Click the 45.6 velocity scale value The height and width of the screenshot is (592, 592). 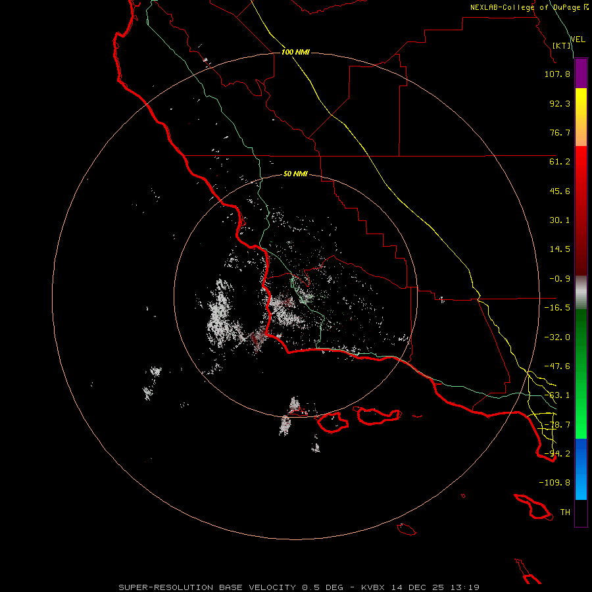tap(560, 191)
